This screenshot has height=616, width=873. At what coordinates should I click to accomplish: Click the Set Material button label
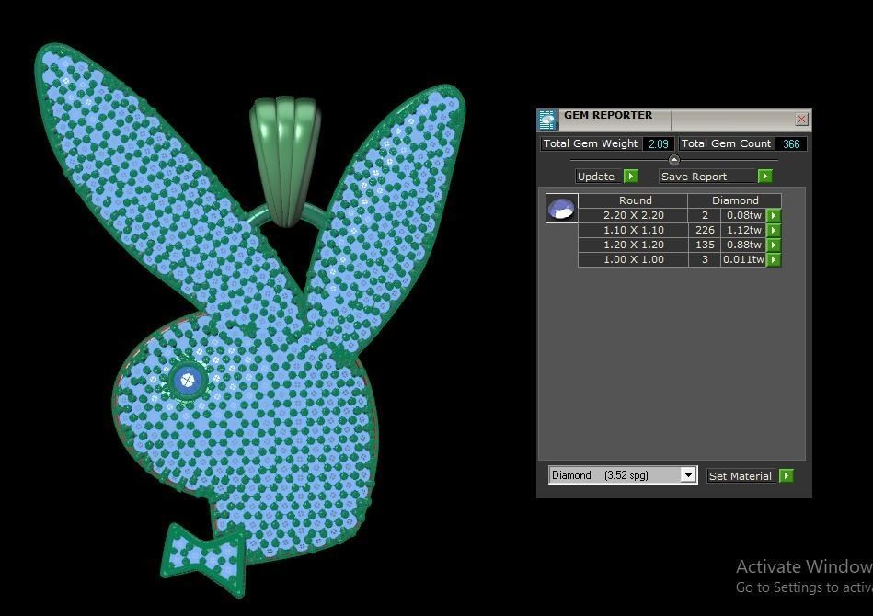[740, 475]
